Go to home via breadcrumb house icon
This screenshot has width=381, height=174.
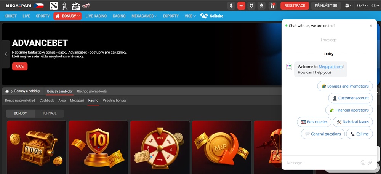click(7, 91)
